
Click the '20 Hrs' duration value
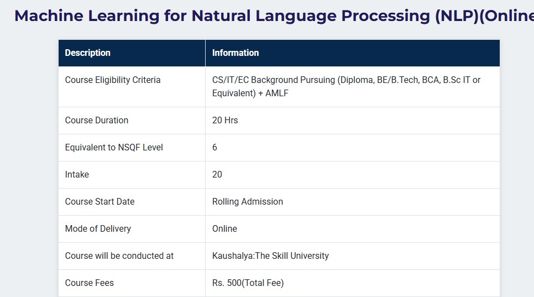click(225, 121)
